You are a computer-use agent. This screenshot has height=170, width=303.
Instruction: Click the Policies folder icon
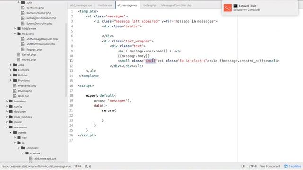[x=15, y=76]
